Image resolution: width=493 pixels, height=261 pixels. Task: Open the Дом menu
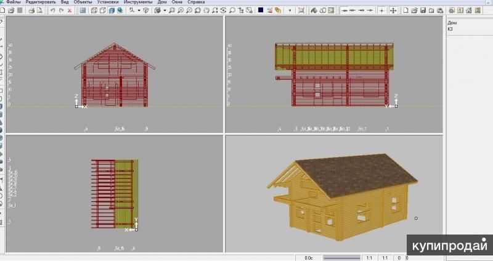click(x=162, y=2)
